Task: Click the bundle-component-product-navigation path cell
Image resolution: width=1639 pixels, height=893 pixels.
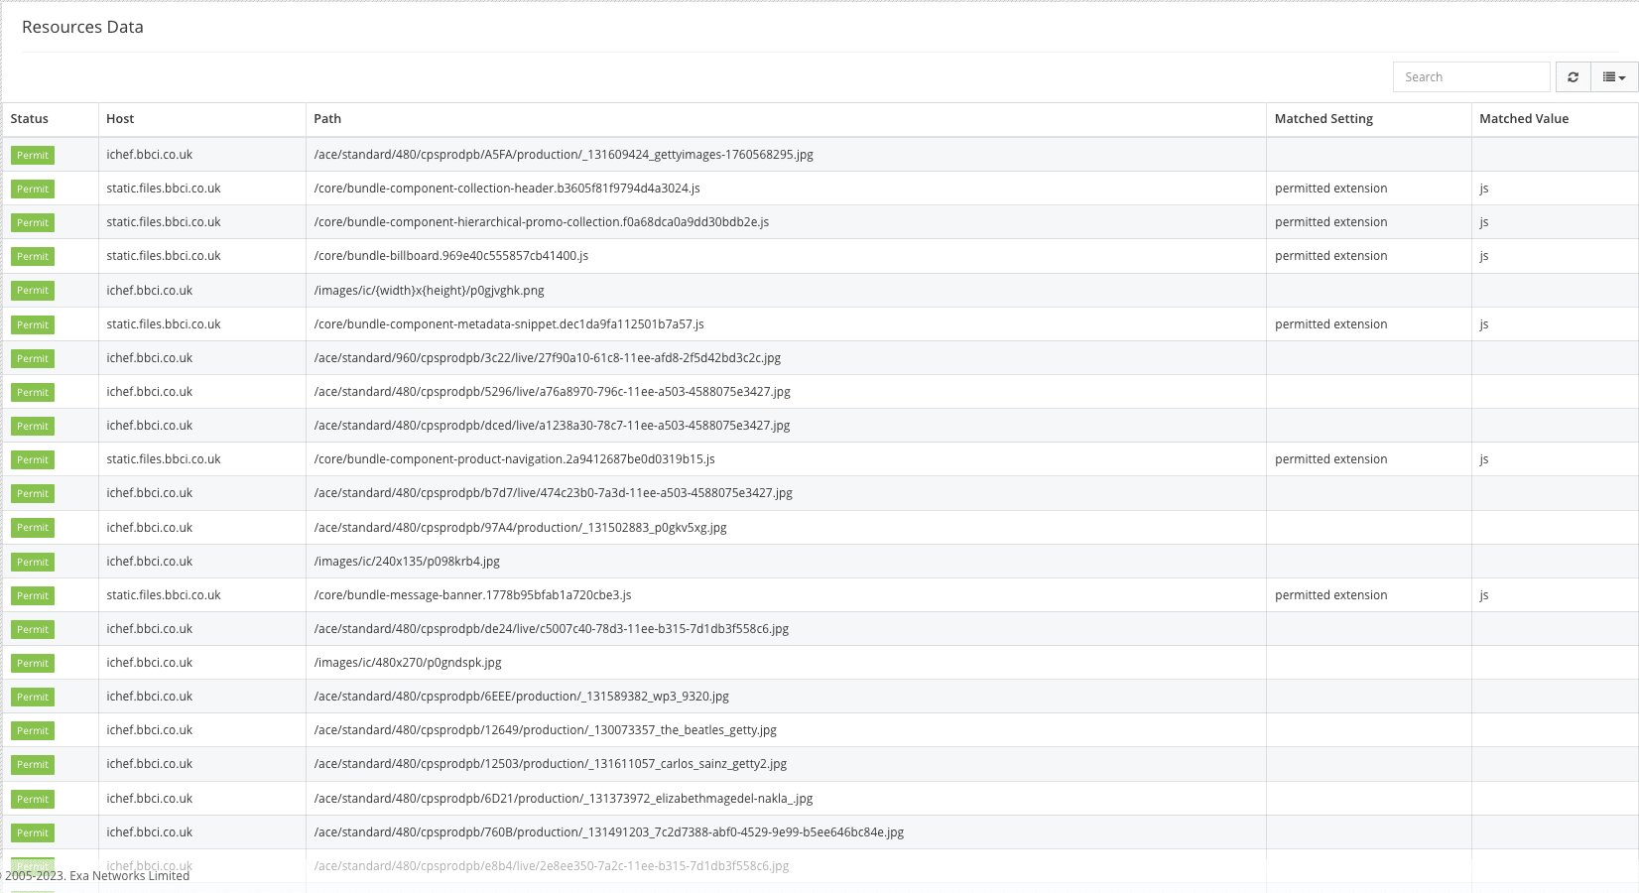Action: tap(514, 459)
